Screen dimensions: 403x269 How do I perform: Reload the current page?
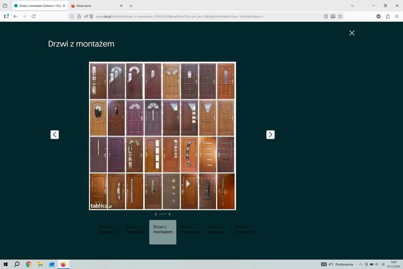click(33, 16)
